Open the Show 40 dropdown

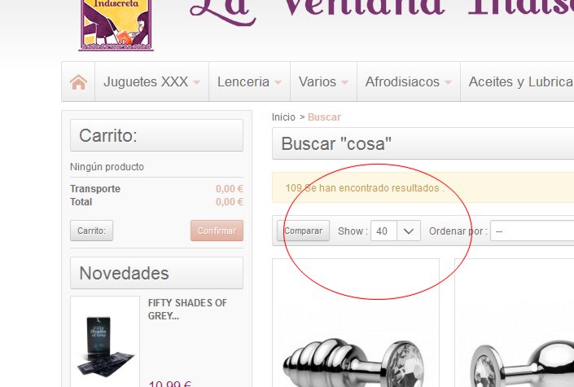pos(396,231)
